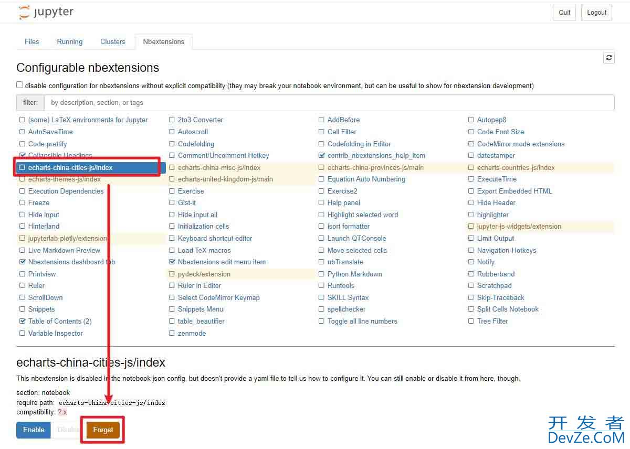Click the orange Forget button
The image size is (630, 449).
pyautogui.click(x=103, y=430)
